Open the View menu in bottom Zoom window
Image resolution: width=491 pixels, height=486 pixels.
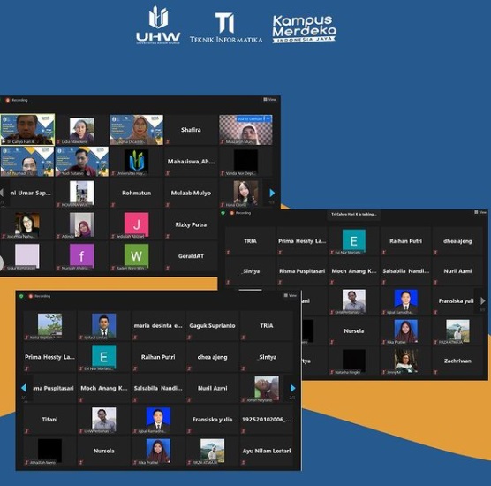click(x=290, y=295)
